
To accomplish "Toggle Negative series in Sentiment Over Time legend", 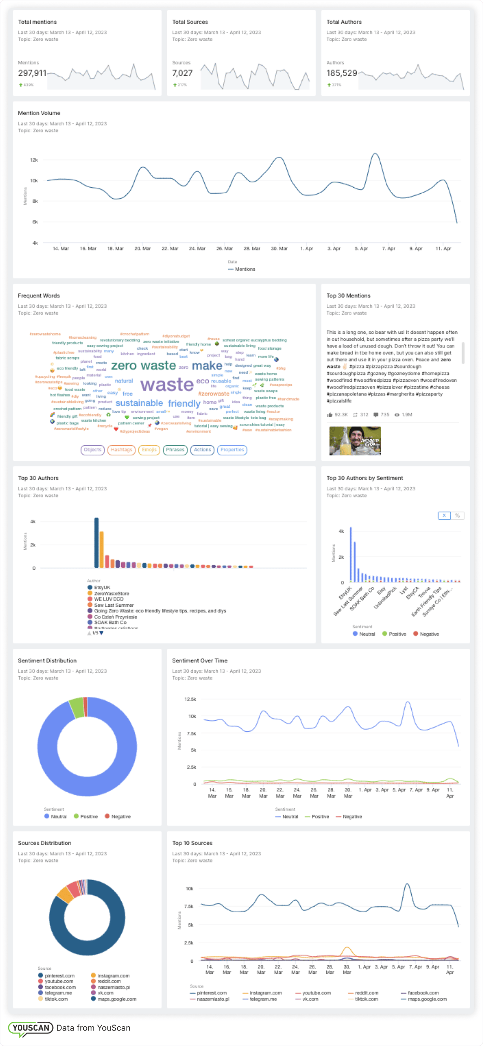I will (338, 816).
